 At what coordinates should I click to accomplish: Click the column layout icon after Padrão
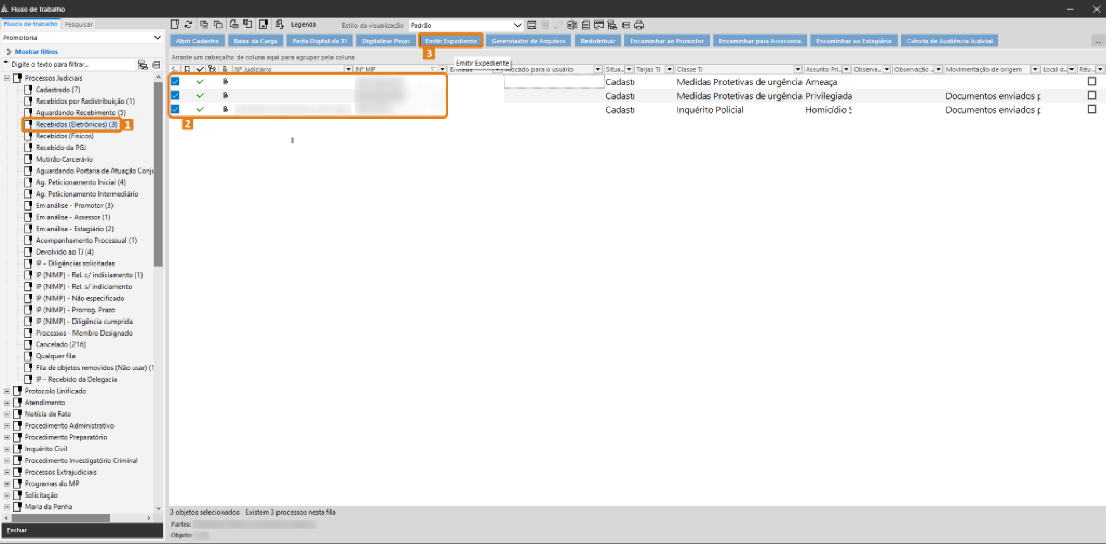[x=531, y=25]
